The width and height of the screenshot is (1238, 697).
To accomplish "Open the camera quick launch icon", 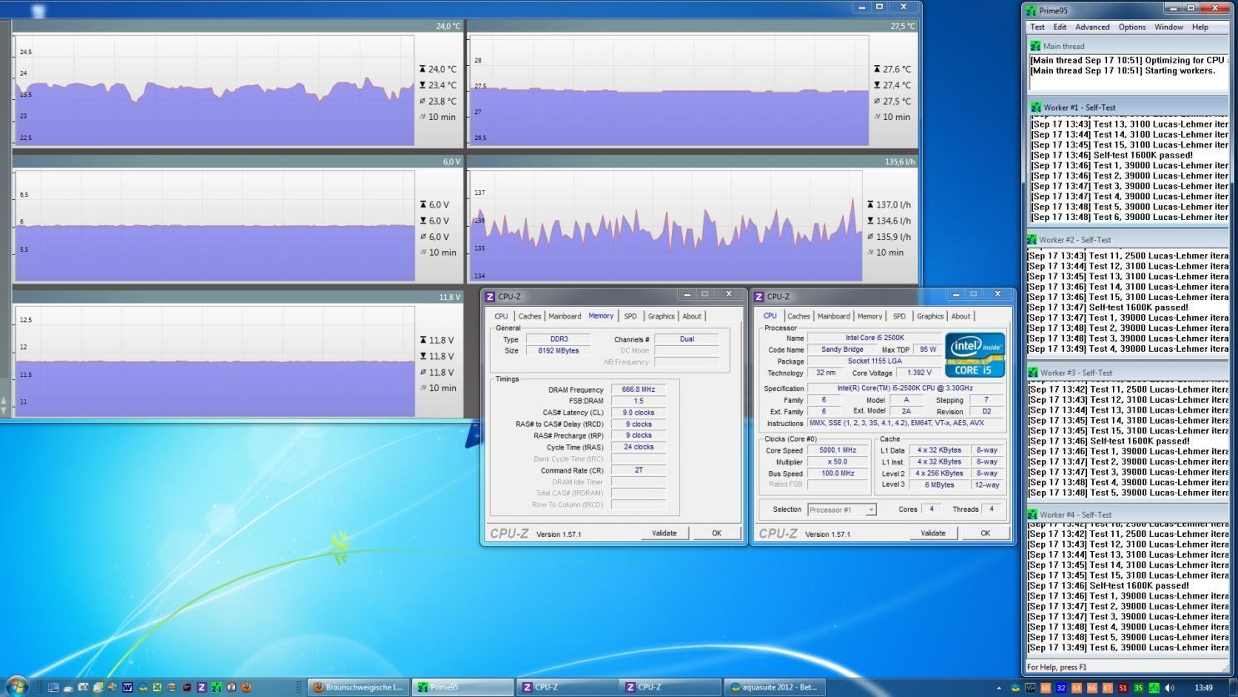I will [x=83, y=687].
